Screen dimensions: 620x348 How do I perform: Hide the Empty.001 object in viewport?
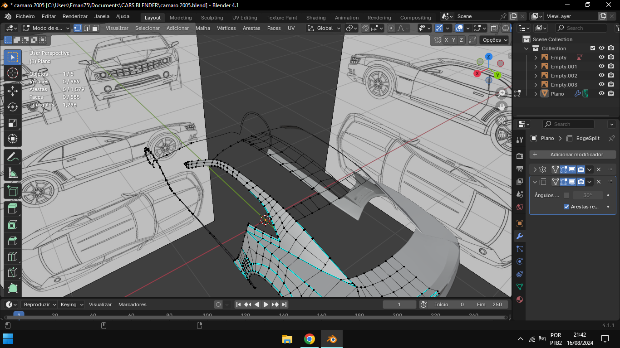click(x=601, y=67)
